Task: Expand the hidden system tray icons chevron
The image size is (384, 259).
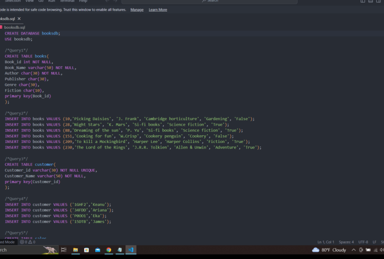Action: coord(353,250)
